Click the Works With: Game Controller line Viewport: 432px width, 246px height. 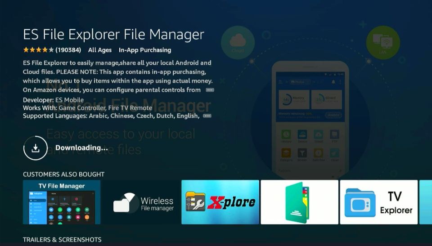[88, 108]
